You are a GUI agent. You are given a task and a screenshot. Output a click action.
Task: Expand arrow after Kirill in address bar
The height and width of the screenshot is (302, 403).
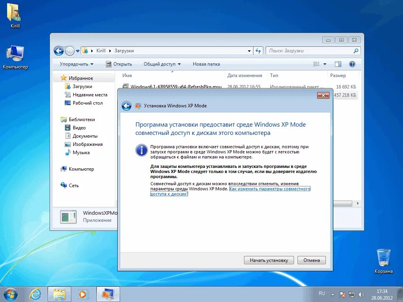[x=110, y=51]
